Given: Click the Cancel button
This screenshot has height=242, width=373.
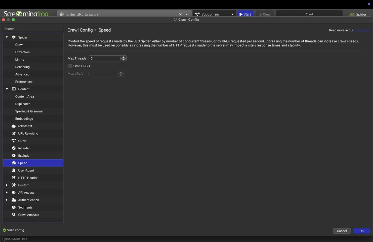Looking at the screenshot, I should point(342,231).
